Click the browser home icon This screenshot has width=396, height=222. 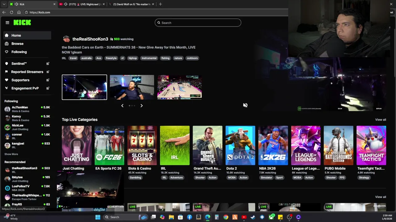tap(19, 12)
